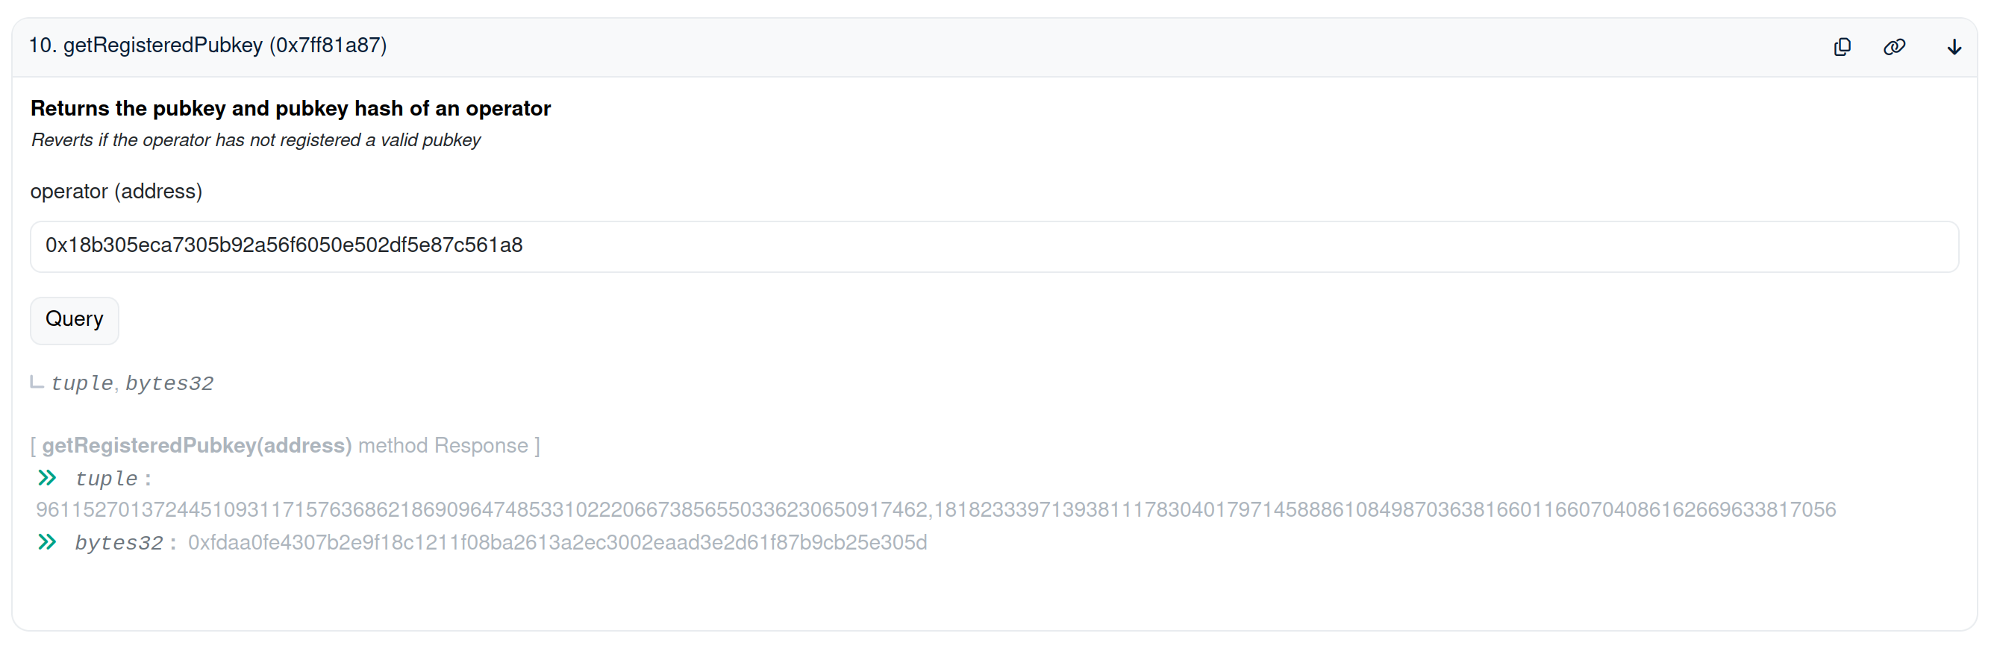Screen dimensions: 1997x645
Task: Click the heading Returns the pubkey and pubkey hash
Action: (x=291, y=108)
